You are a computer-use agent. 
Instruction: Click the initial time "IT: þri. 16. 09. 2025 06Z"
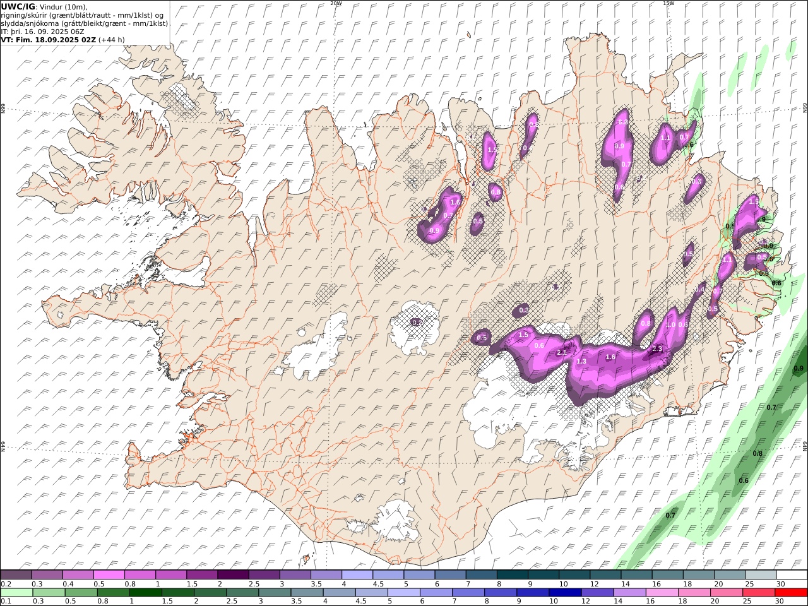(43, 31)
